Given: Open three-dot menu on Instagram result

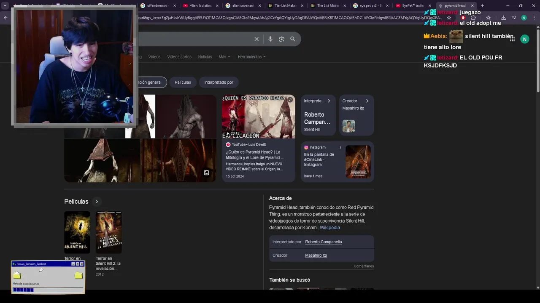Looking at the screenshot, I should coord(340,147).
